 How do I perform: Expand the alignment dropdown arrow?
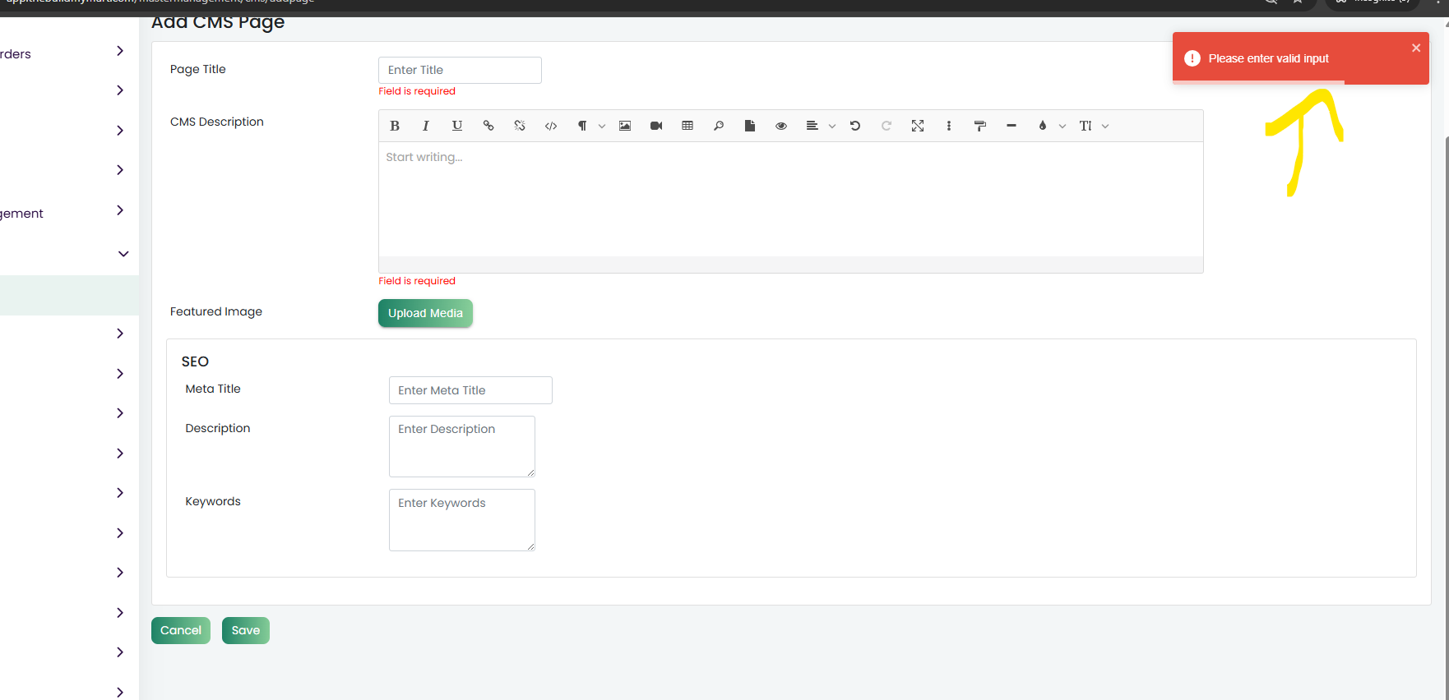(832, 126)
